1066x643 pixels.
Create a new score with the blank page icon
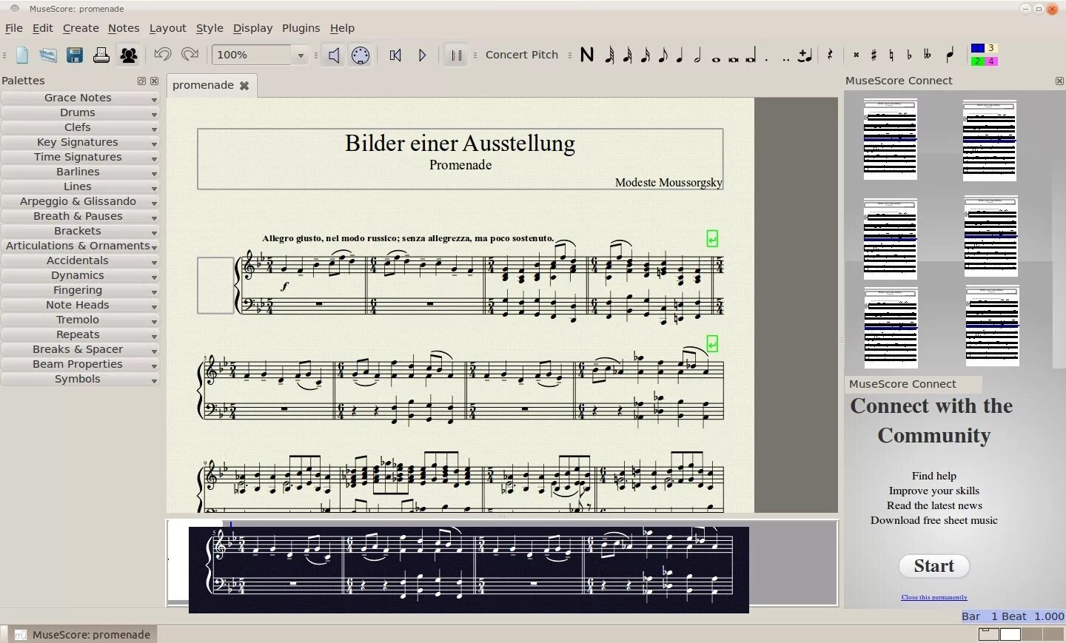22,55
